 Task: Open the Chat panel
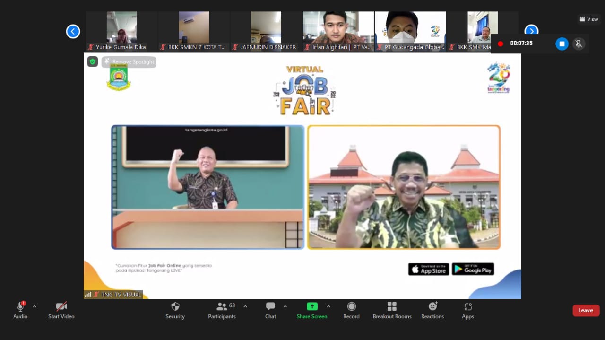pos(270,310)
